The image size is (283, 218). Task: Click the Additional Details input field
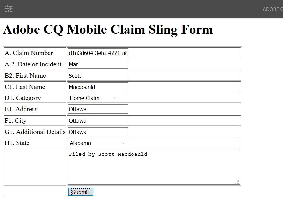[98, 132]
